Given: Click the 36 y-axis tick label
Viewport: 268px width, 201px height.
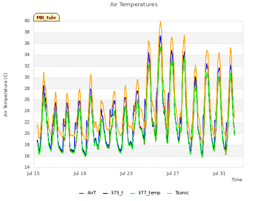Looking at the screenshot, I should 27,44.
